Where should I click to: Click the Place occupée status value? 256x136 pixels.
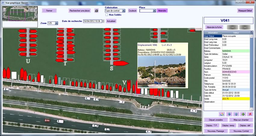[236, 36]
